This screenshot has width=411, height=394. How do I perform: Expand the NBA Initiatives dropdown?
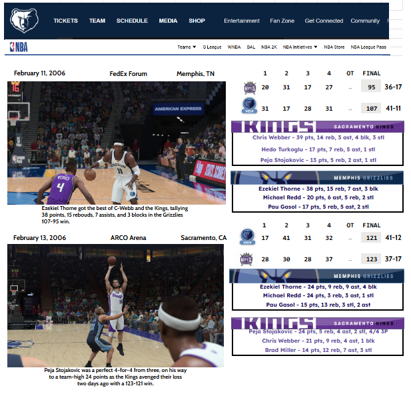(x=300, y=47)
